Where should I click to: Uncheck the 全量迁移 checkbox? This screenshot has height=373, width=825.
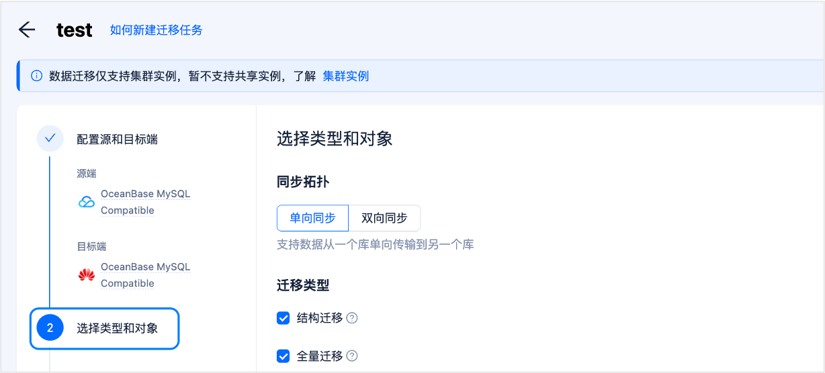[284, 356]
